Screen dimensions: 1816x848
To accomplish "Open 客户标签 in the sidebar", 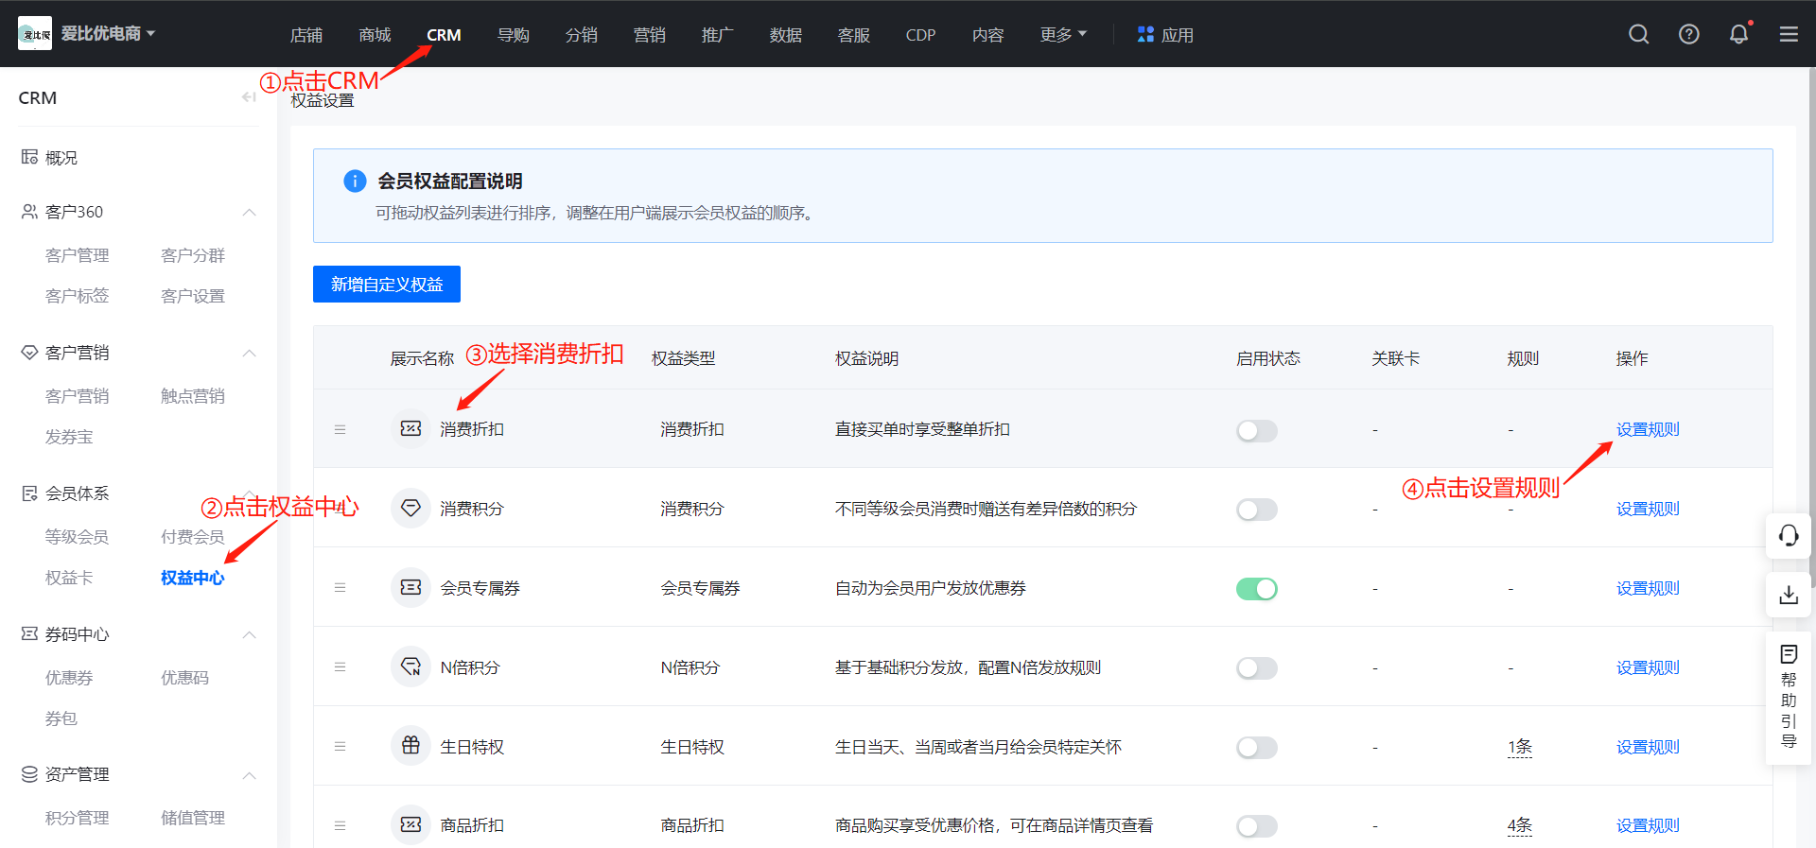I will click(78, 296).
